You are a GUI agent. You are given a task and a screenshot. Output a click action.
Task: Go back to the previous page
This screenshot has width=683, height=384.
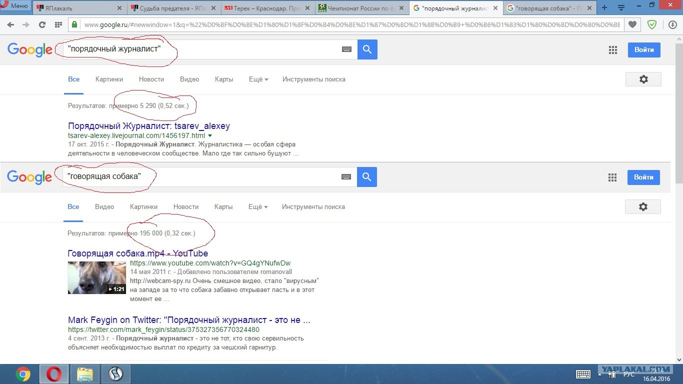10,25
